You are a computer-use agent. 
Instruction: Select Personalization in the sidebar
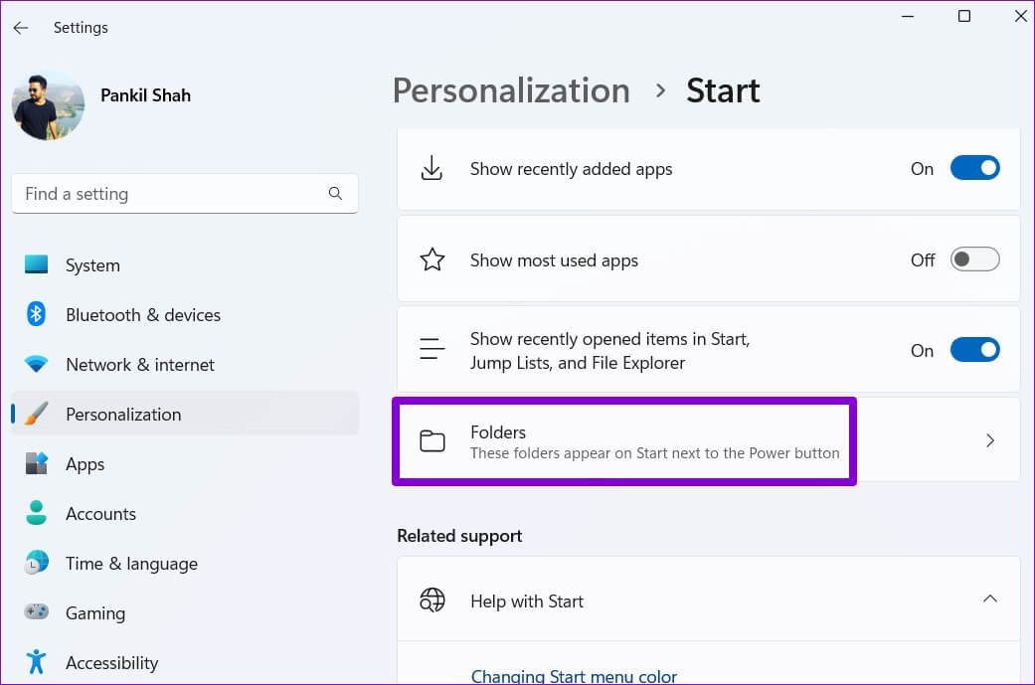coord(185,414)
